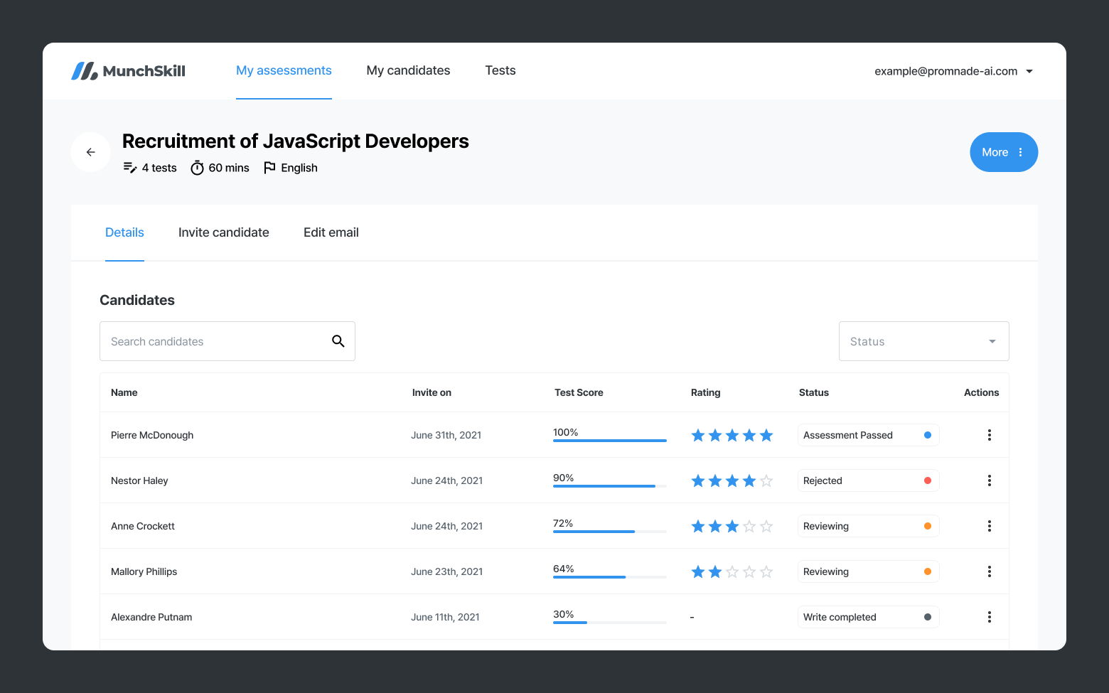
Task: Click the tests pencil-list icon
Action: [130, 168]
